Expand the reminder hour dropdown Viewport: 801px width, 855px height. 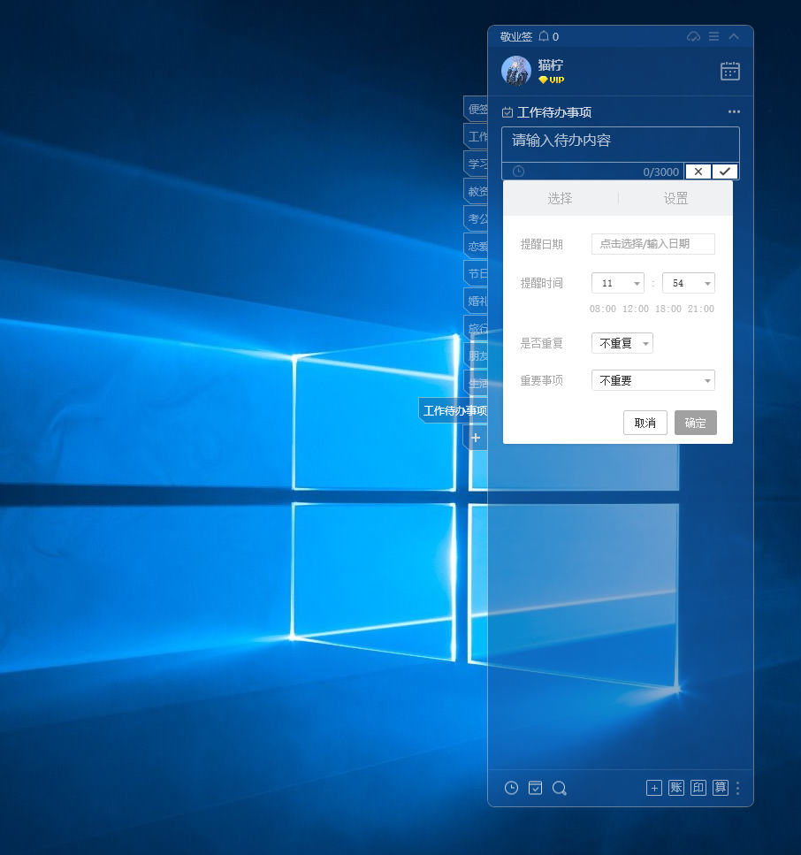618,283
